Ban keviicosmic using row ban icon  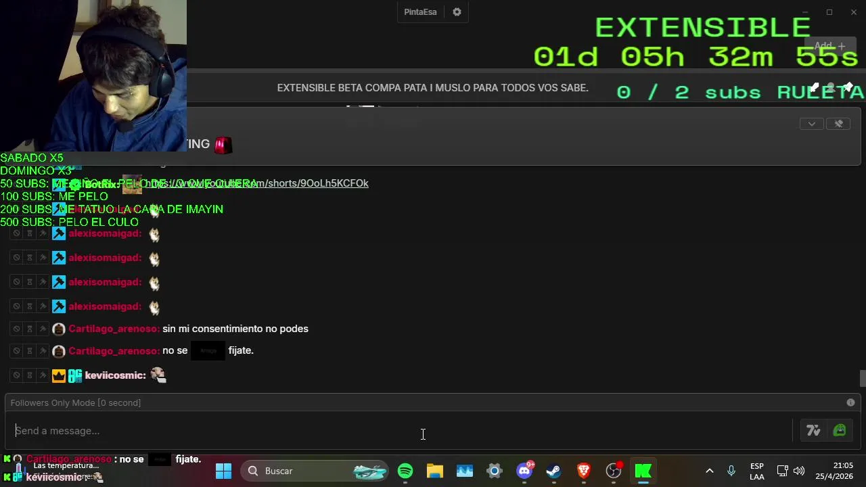click(x=16, y=375)
